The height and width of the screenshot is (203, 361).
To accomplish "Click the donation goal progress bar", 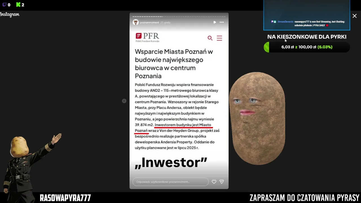I will tap(307, 47).
